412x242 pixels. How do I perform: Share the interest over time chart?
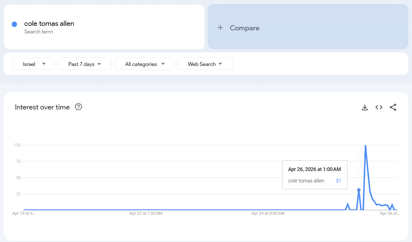pos(393,107)
